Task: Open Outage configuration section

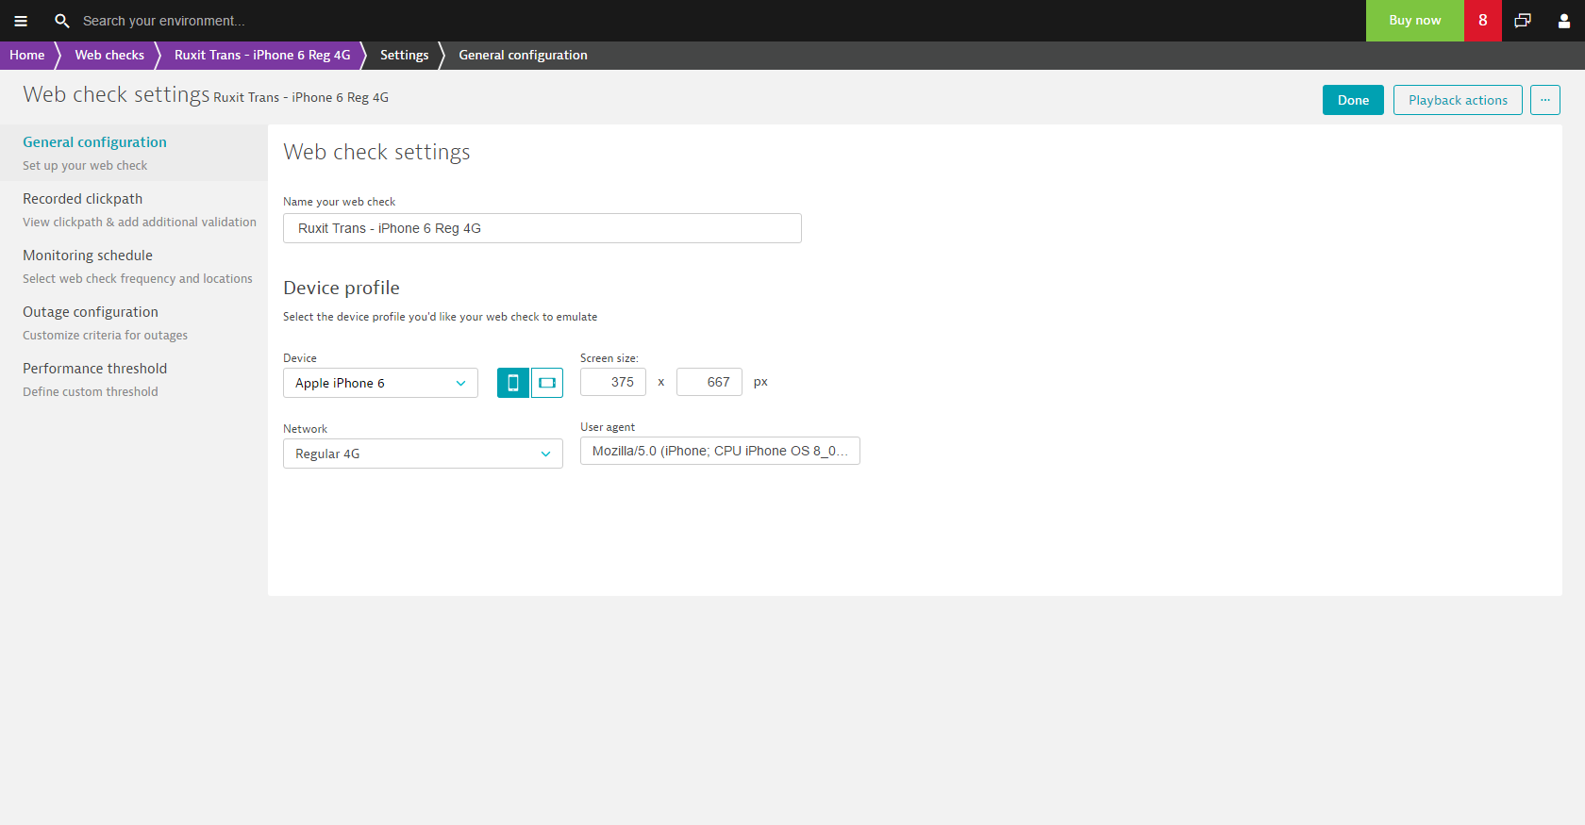Action: click(134, 322)
